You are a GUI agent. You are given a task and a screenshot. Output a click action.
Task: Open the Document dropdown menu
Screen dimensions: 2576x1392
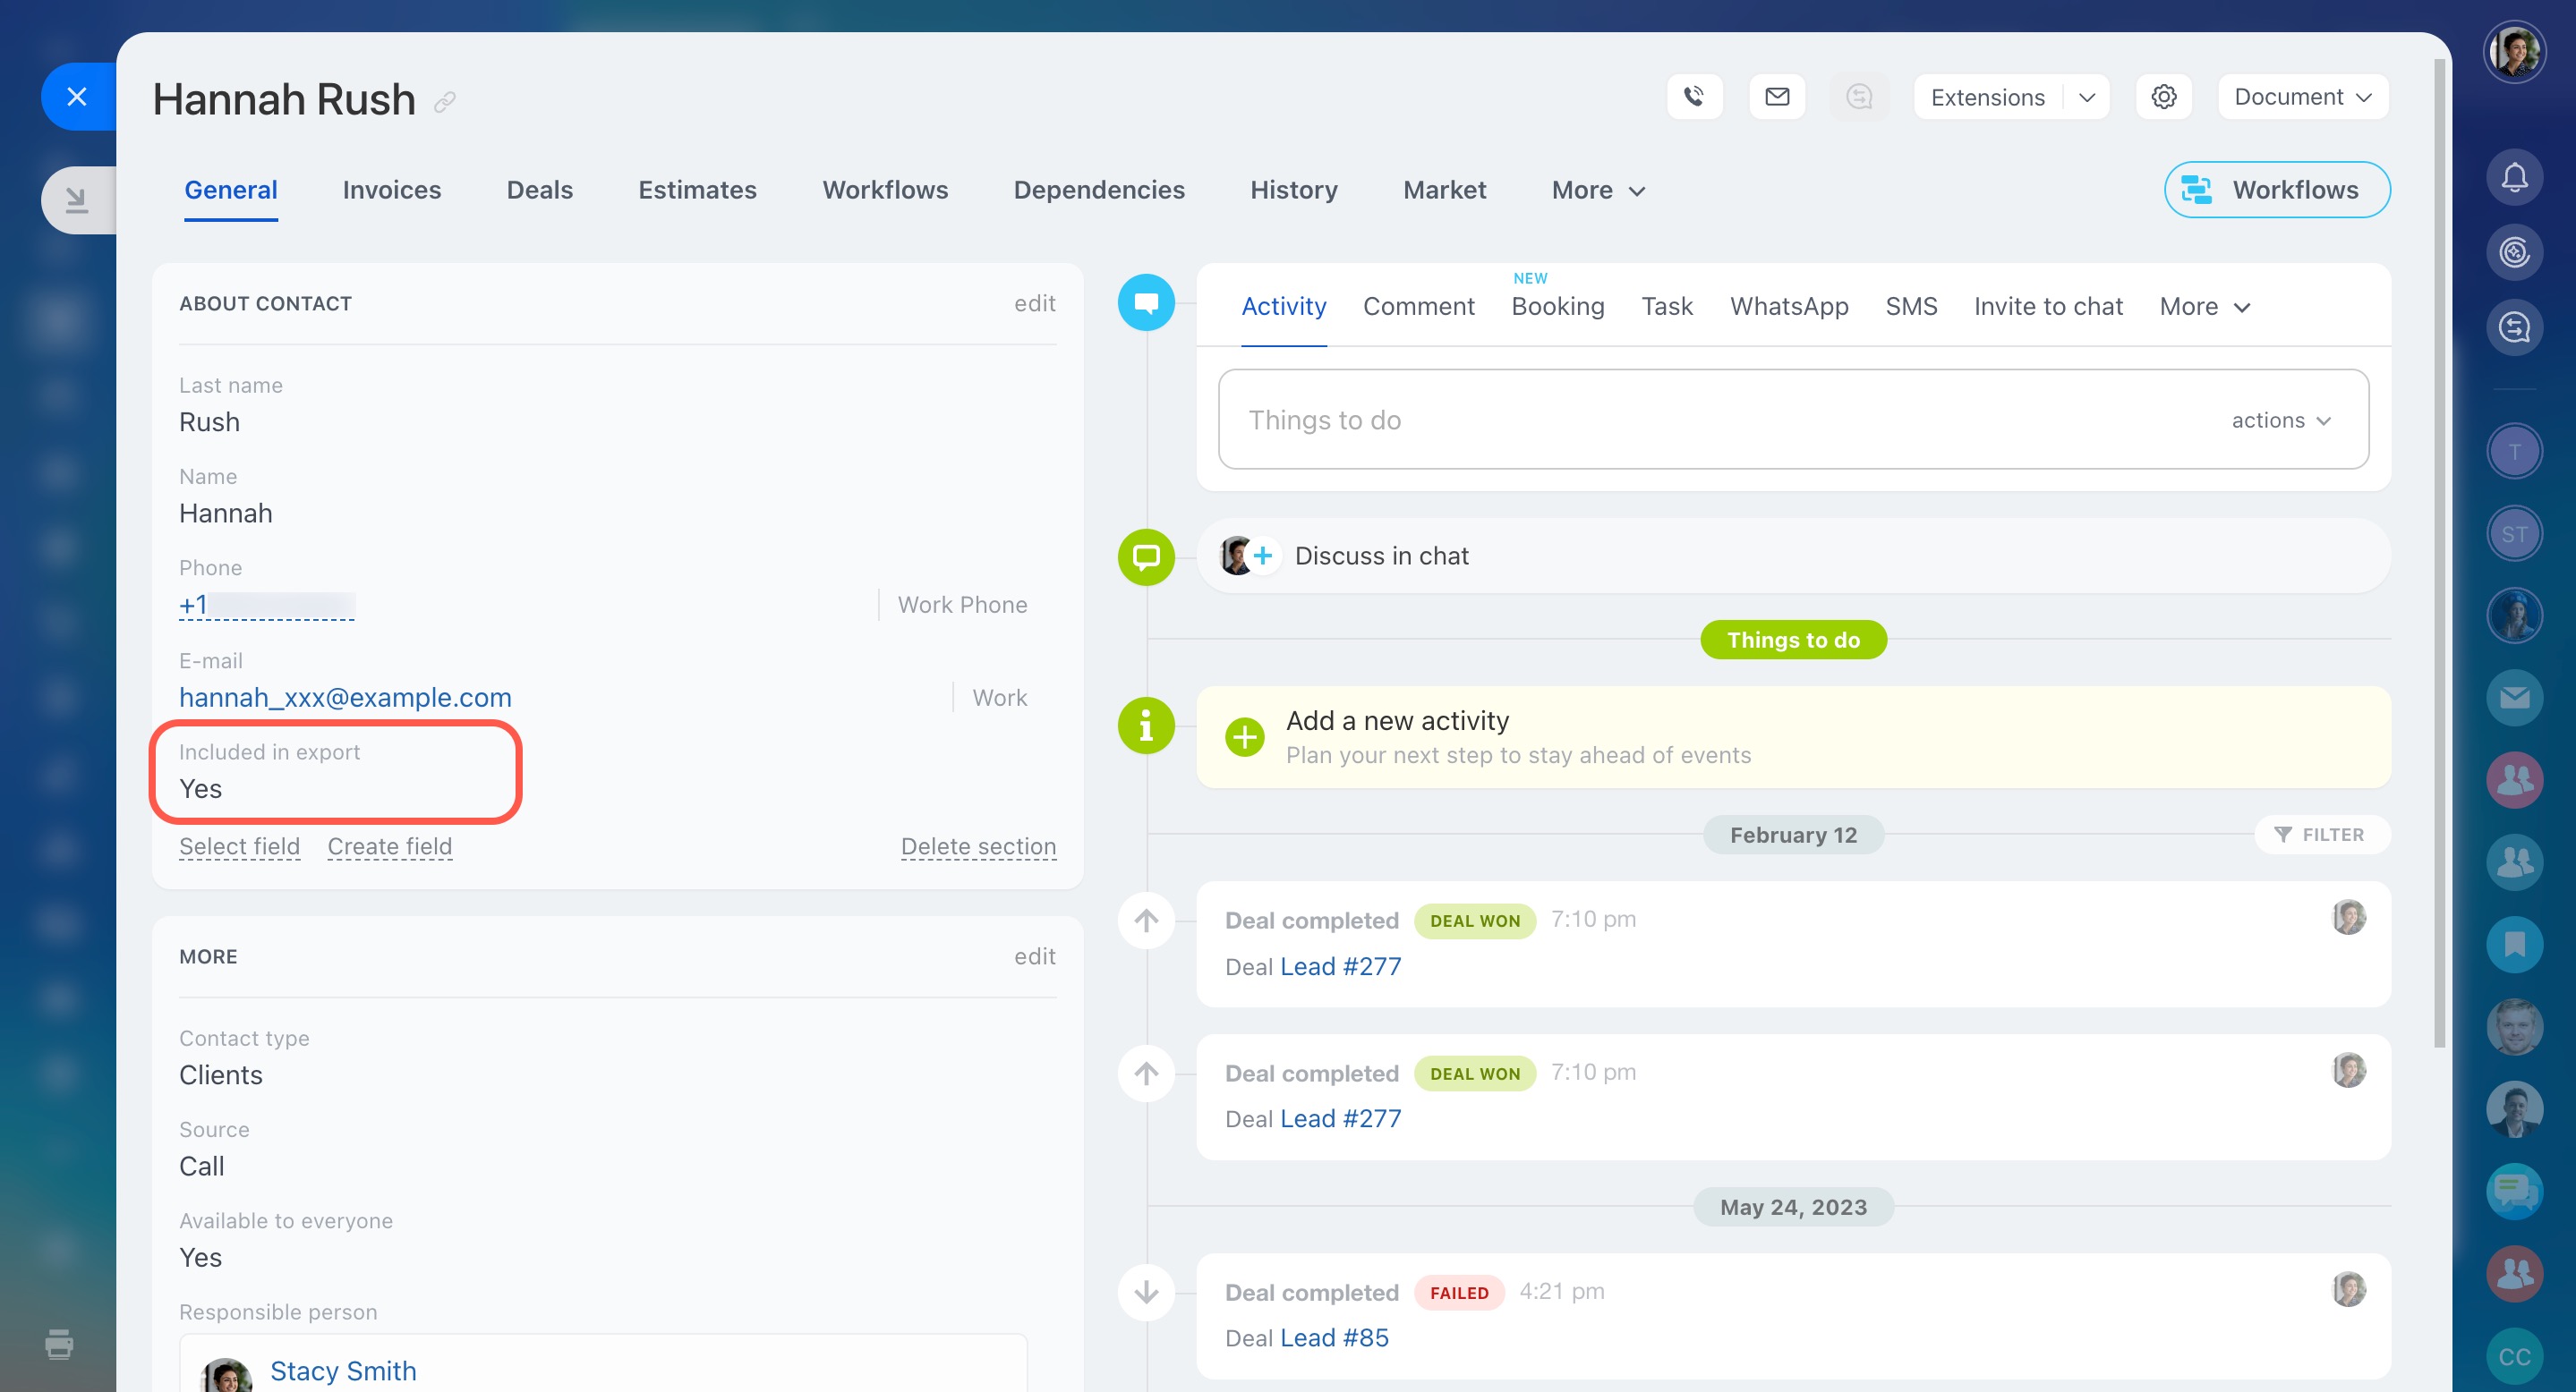pos(2302,97)
